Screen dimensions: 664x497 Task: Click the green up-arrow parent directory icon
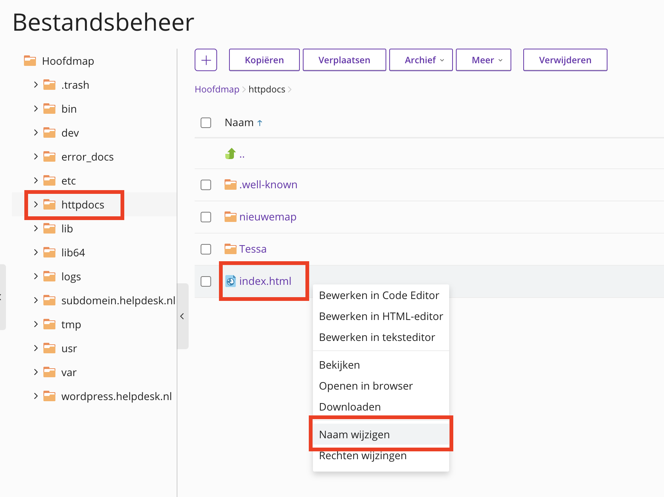[x=231, y=153]
